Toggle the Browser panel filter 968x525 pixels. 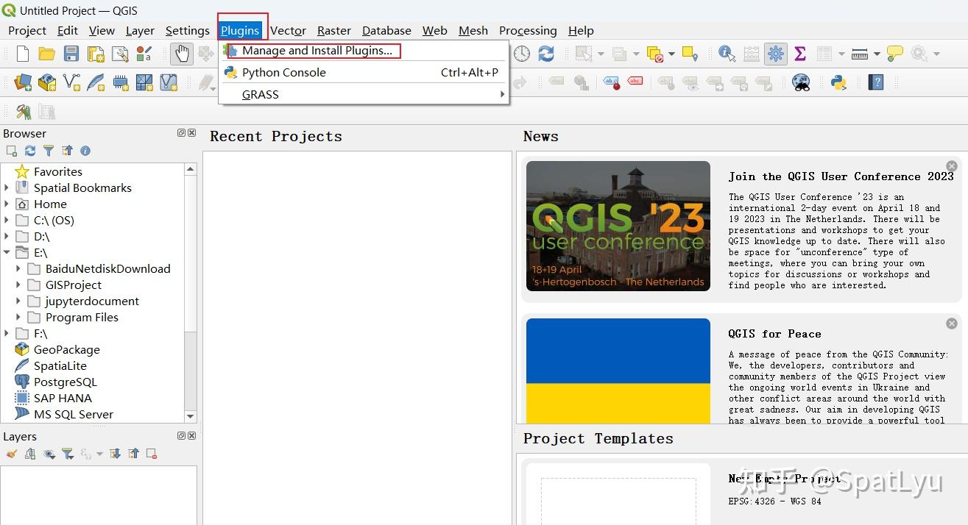tap(49, 151)
